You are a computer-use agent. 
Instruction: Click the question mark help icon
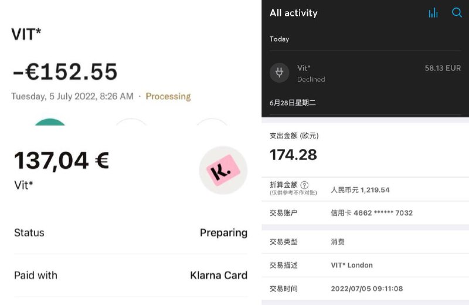pos(304,185)
